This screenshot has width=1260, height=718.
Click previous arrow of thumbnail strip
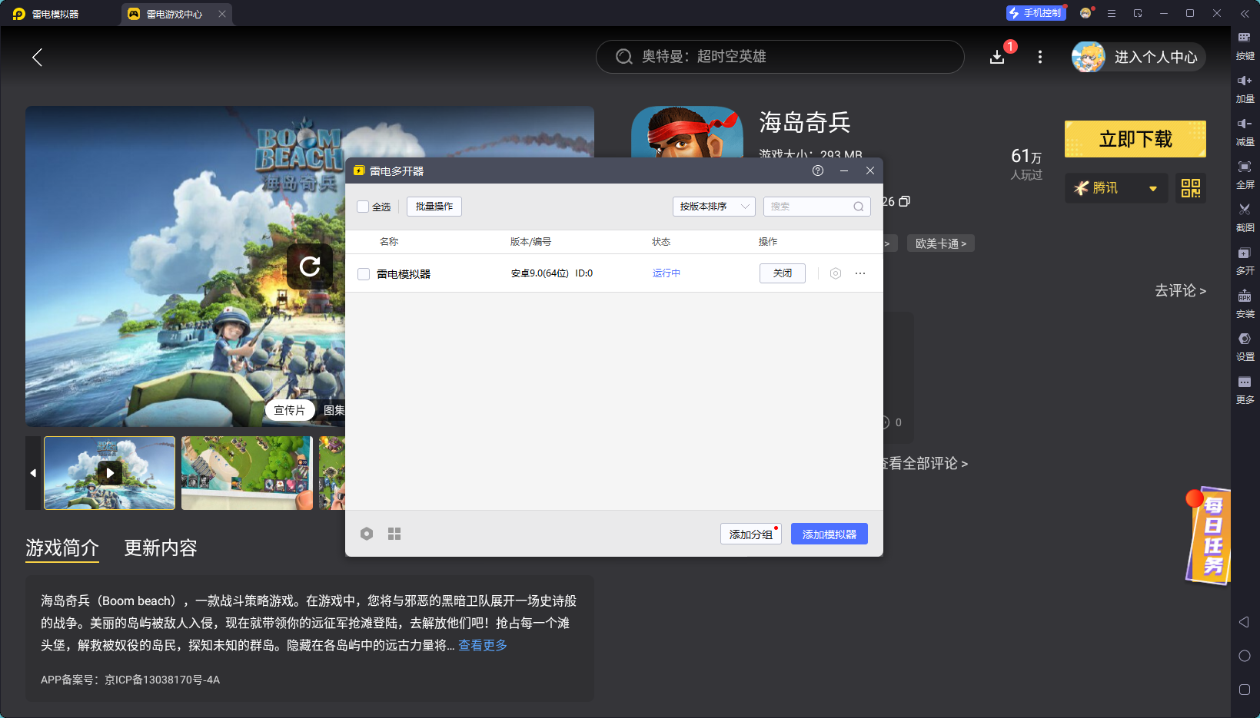pyautogui.click(x=33, y=473)
